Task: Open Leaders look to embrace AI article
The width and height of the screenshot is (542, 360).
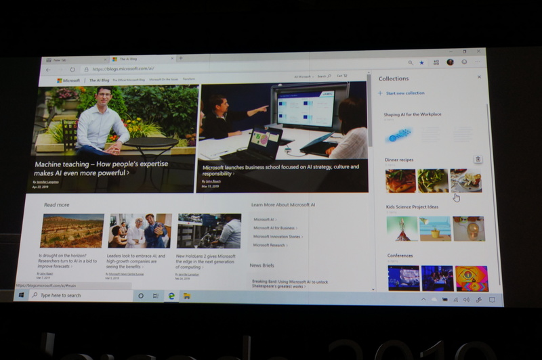Action: pyautogui.click(x=135, y=261)
